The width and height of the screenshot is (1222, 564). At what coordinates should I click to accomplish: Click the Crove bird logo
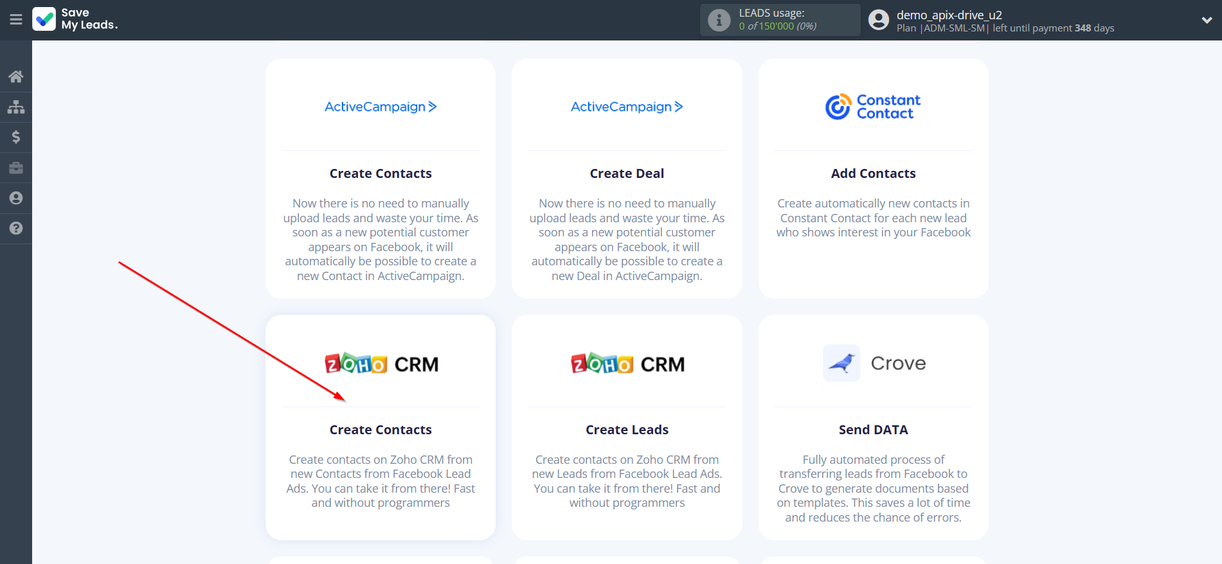click(x=841, y=363)
